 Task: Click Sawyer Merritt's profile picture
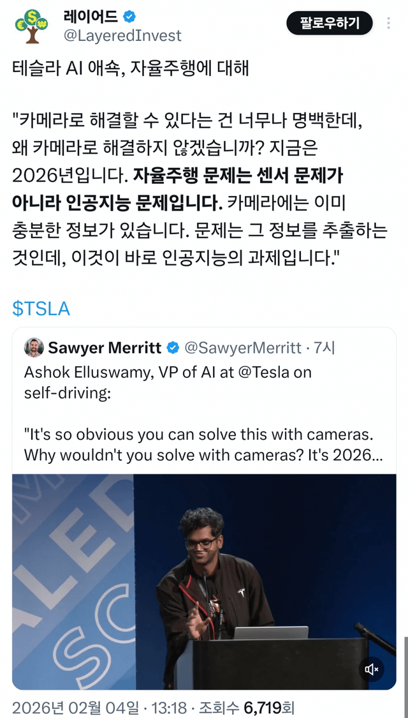pyautogui.click(x=33, y=347)
